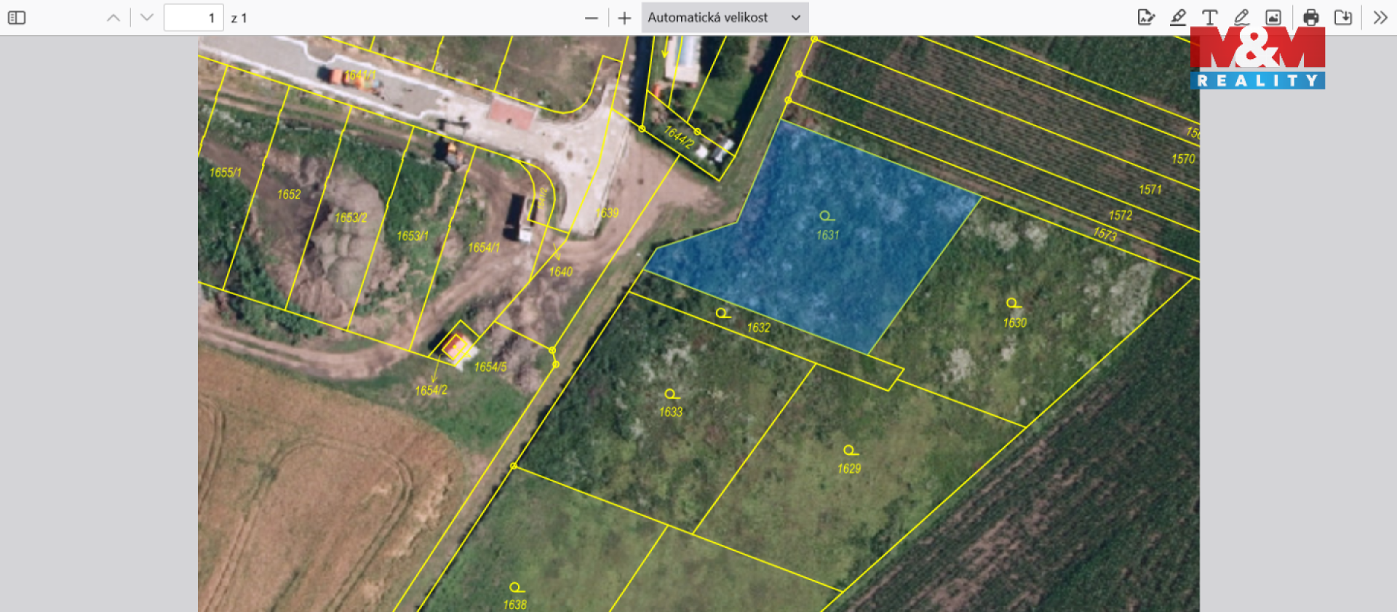This screenshot has width=1397, height=612.
Task: Open the Automatická velikost zoom dropdown
Action: (x=724, y=17)
